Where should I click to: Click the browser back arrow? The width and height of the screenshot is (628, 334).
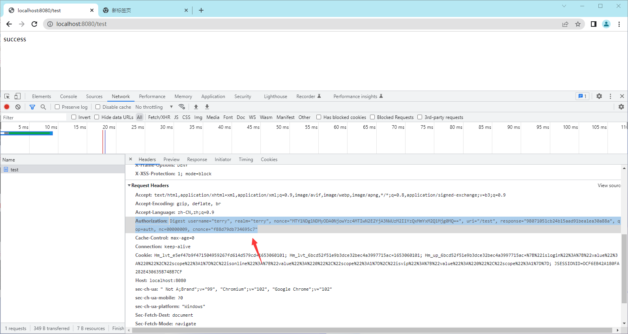[9, 24]
